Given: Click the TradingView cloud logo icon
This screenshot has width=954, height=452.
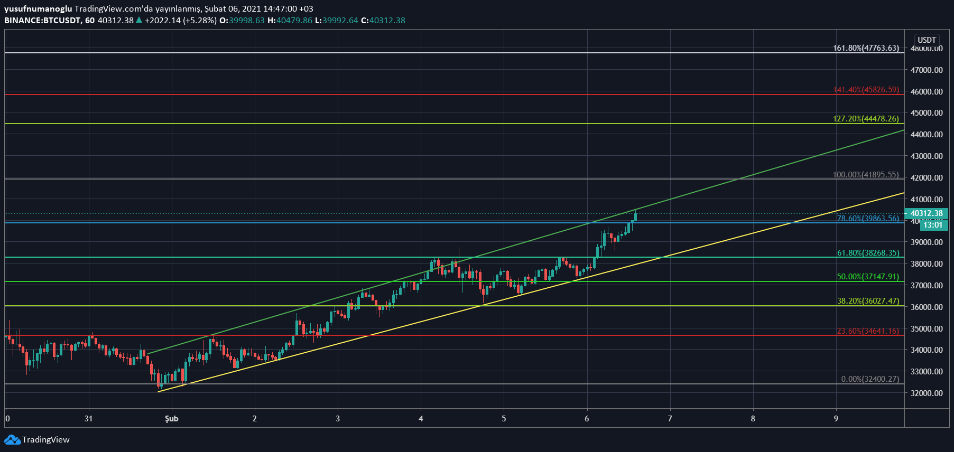Looking at the screenshot, I should pyautogui.click(x=12, y=439).
